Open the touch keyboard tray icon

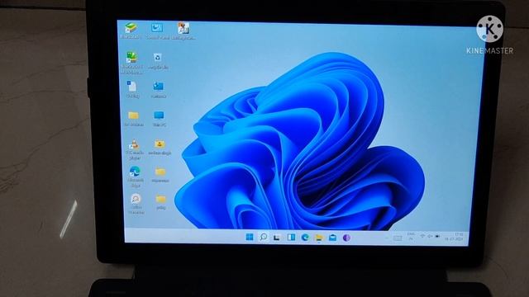(398, 238)
